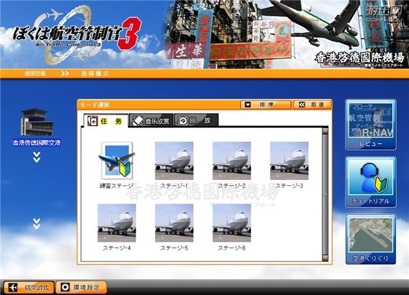Switch to the 音乐欣赏 tab
The height and width of the screenshot is (295, 409).
coord(151,121)
